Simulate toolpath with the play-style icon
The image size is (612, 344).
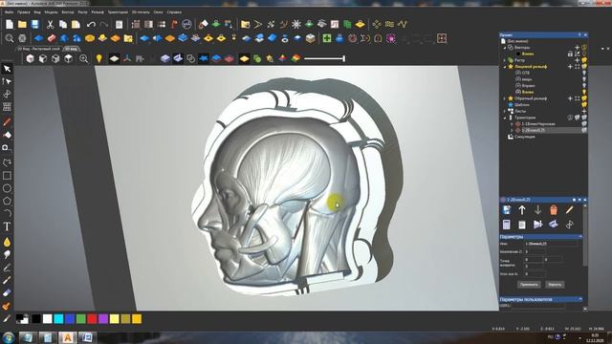537,225
